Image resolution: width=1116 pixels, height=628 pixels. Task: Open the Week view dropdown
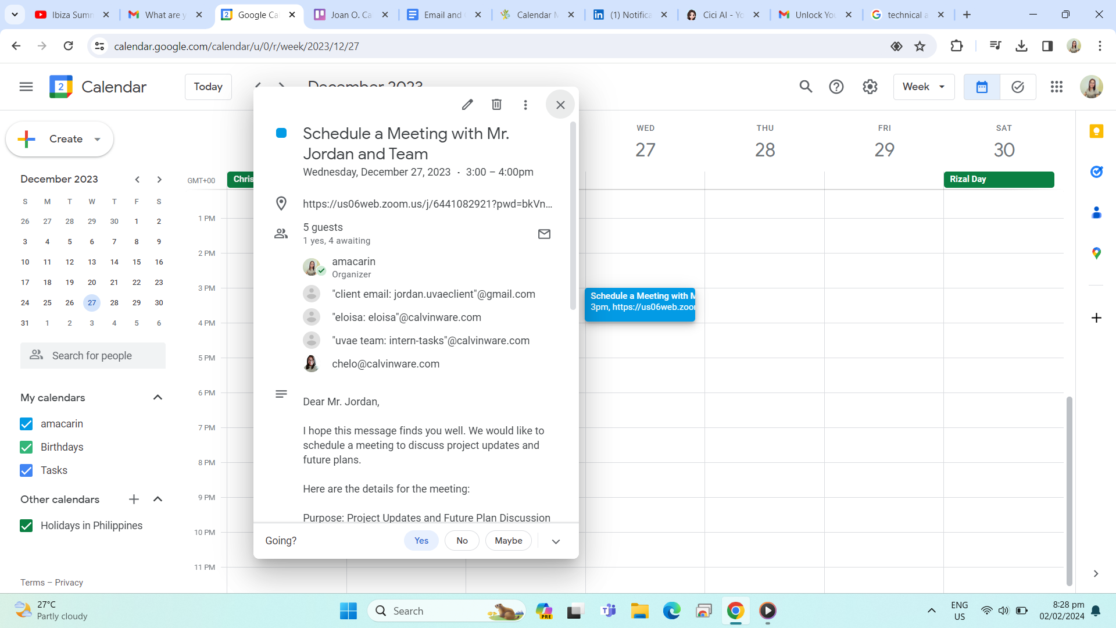click(x=924, y=86)
